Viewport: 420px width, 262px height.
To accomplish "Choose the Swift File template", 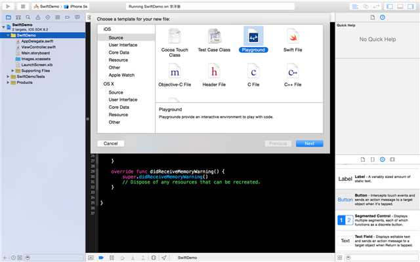I will pyautogui.click(x=293, y=40).
